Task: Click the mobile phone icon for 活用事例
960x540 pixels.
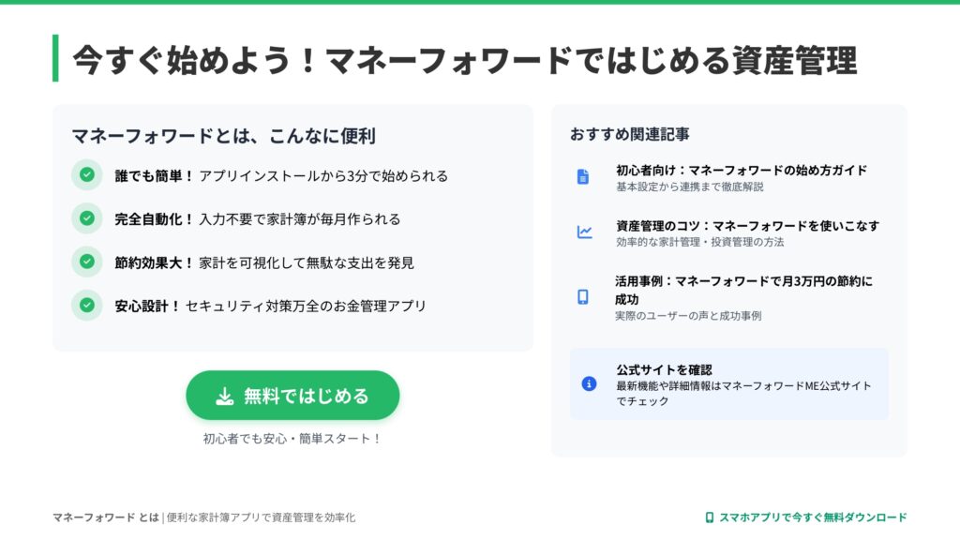Action: point(583,297)
